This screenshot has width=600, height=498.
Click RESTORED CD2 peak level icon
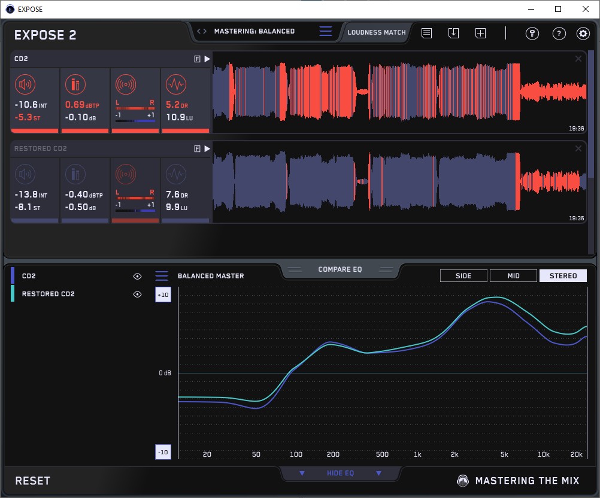(x=75, y=174)
